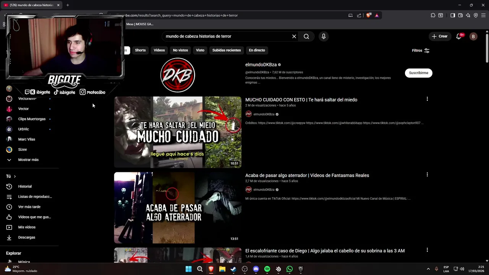The width and height of the screenshot is (489, 275).
Task: Play the ACABA DE PASAR ALGO ATERRADOR thumbnail
Action: pyautogui.click(x=178, y=208)
